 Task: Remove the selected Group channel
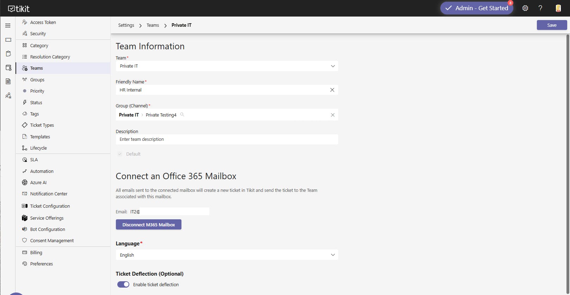point(332,115)
